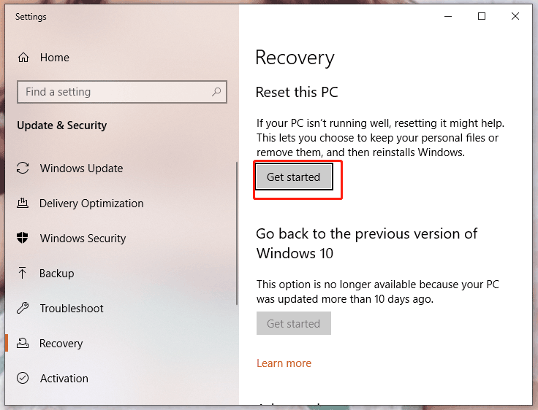This screenshot has width=538, height=410.
Task: Follow the Learn more link
Action: click(284, 363)
